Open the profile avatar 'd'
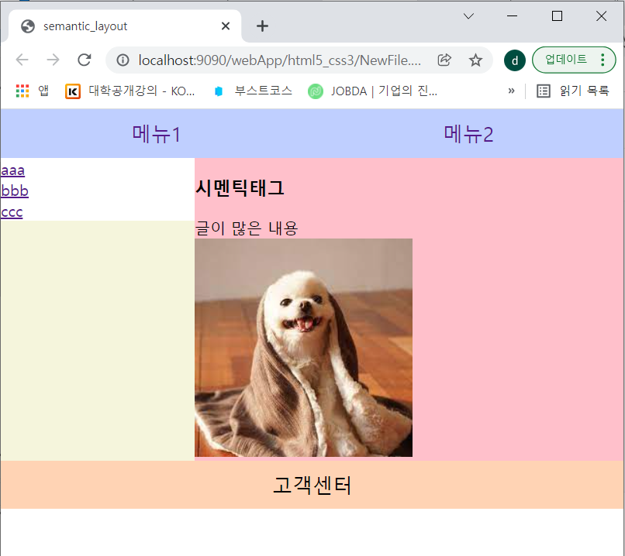This screenshot has height=556, width=625. coord(515,60)
